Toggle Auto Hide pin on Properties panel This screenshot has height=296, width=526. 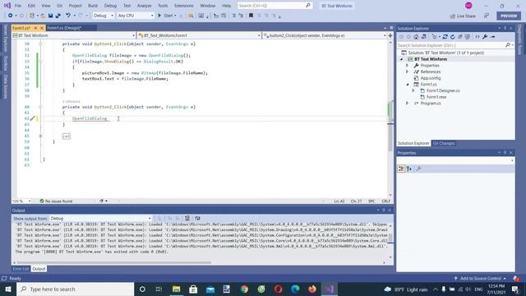pyautogui.click(x=505, y=153)
